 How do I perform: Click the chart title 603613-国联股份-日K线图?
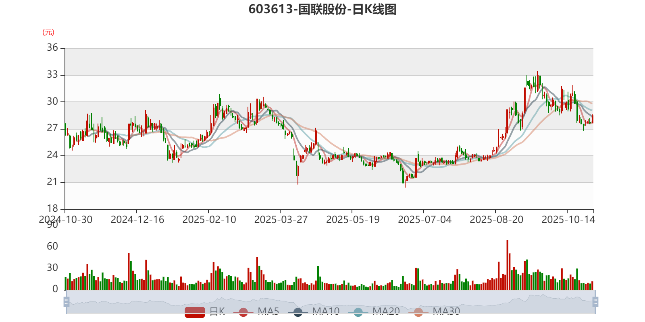pos(322,9)
